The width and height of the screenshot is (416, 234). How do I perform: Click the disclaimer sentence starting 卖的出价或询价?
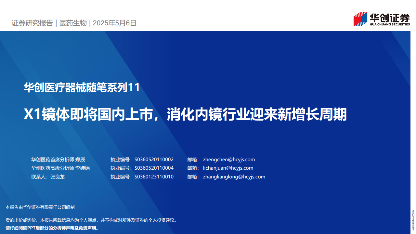click(91, 220)
